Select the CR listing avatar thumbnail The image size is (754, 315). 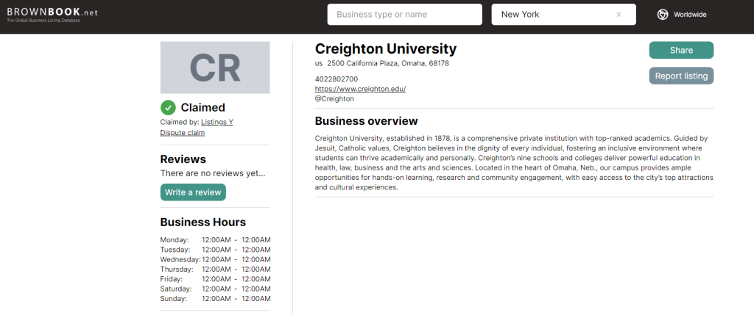215,68
